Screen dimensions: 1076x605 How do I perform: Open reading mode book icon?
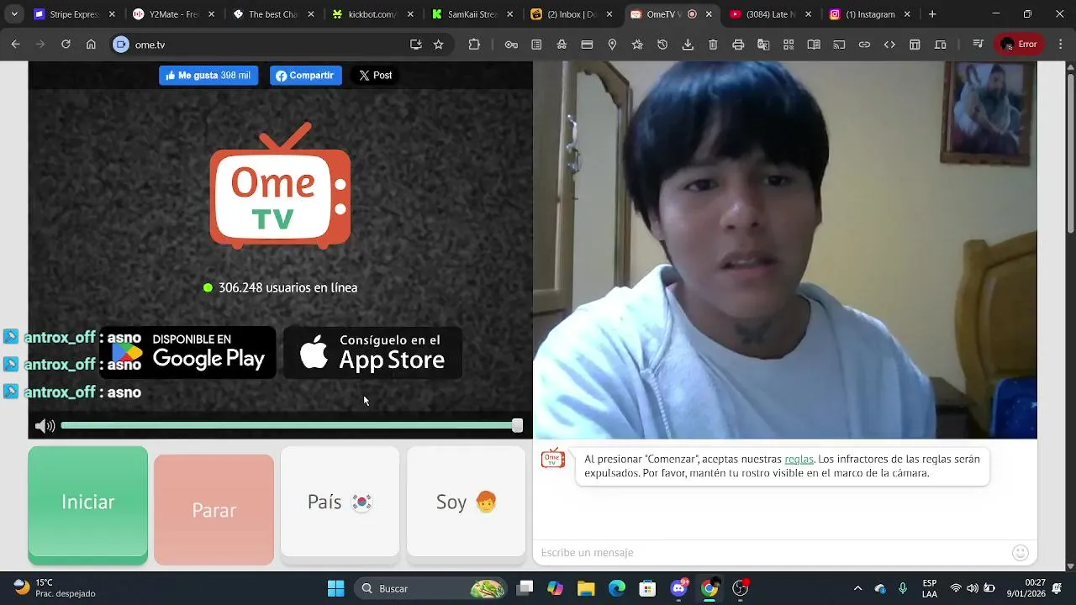(x=814, y=45)
